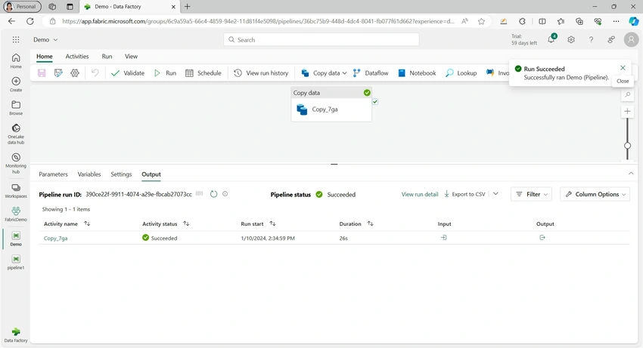Add a Dataflow activity

pos(371,73)
